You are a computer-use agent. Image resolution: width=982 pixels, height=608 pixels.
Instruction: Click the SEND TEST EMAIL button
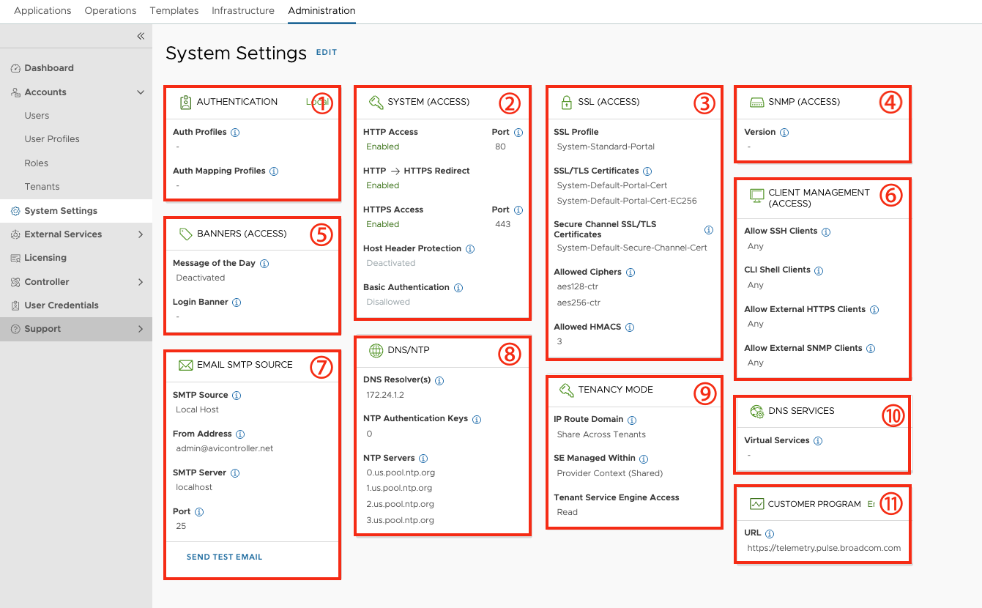click(224, 557)
